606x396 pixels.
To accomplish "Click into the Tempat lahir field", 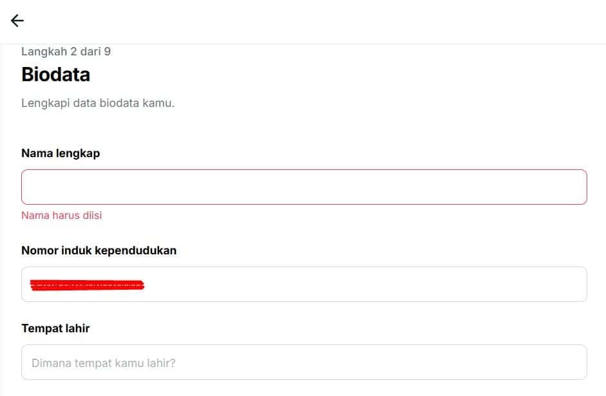I will [304, 363].
